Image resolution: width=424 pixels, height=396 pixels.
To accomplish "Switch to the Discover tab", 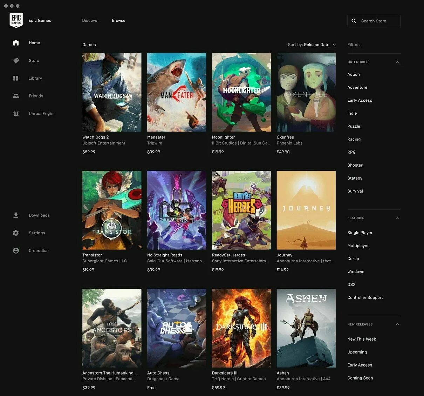I will point(90,20).
